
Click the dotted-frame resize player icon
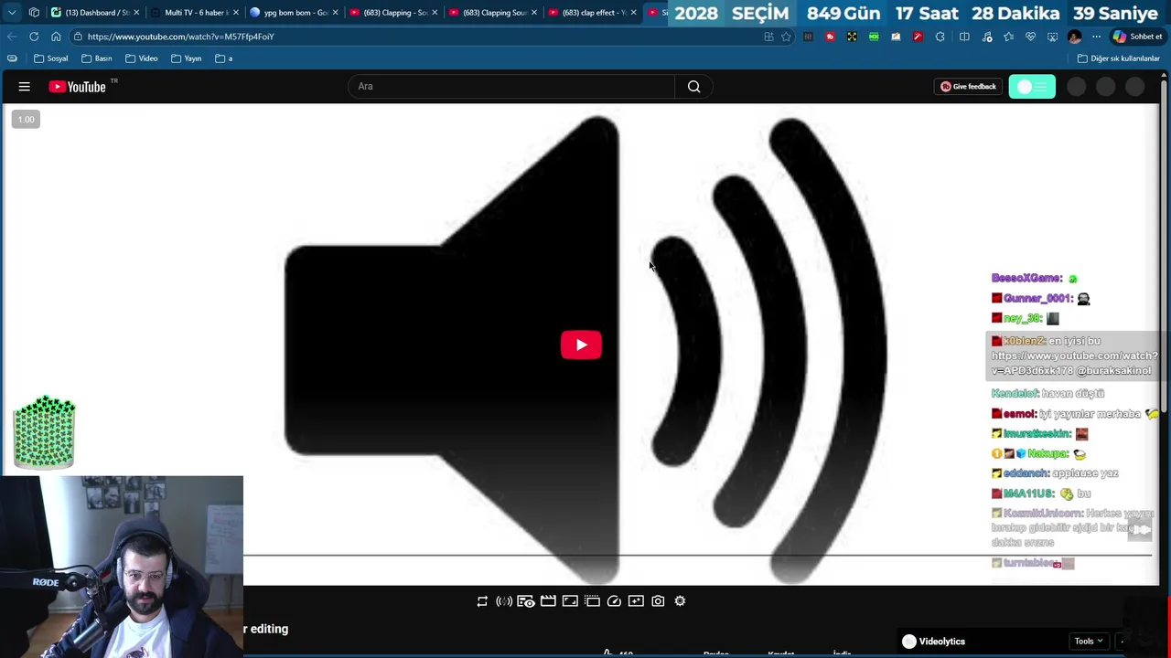(592, 601)
